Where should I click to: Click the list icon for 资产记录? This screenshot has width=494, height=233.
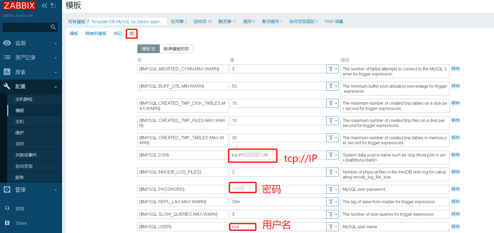[x=7, y=57]
